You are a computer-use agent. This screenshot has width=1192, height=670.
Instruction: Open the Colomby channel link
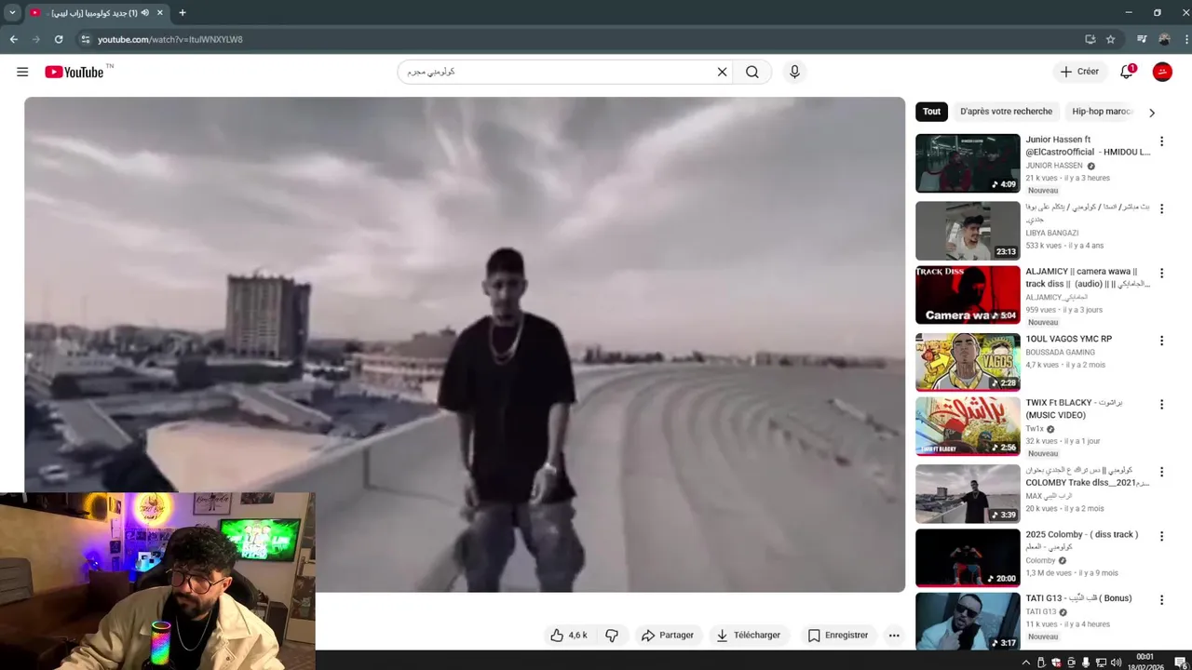pos(1040,561)
